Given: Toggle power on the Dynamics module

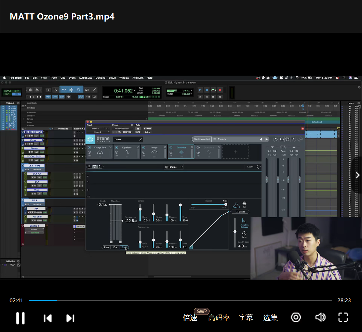Looking at the screenshot, I should [x=171, y=148].
